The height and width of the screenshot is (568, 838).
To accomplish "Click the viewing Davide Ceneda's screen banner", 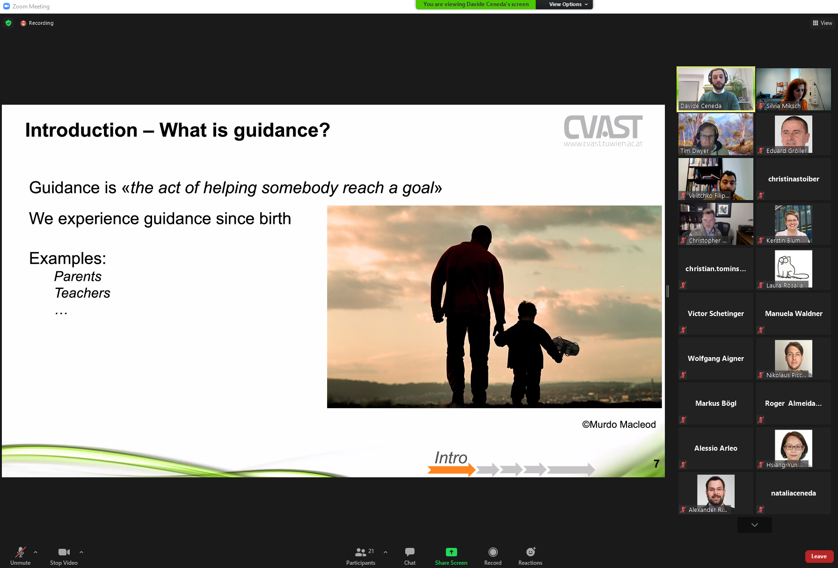I will [475, 4].
